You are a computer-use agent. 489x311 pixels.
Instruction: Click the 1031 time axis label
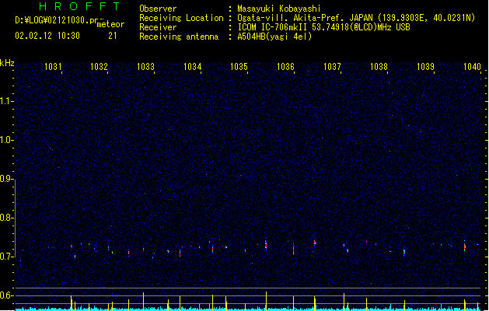(x=53, y=67)
